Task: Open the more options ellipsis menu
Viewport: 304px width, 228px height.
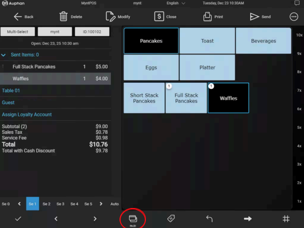Action: pos(294,17)
